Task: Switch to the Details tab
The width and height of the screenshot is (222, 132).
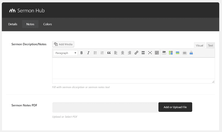Action: pyautogui.click(x=13, y=24)
